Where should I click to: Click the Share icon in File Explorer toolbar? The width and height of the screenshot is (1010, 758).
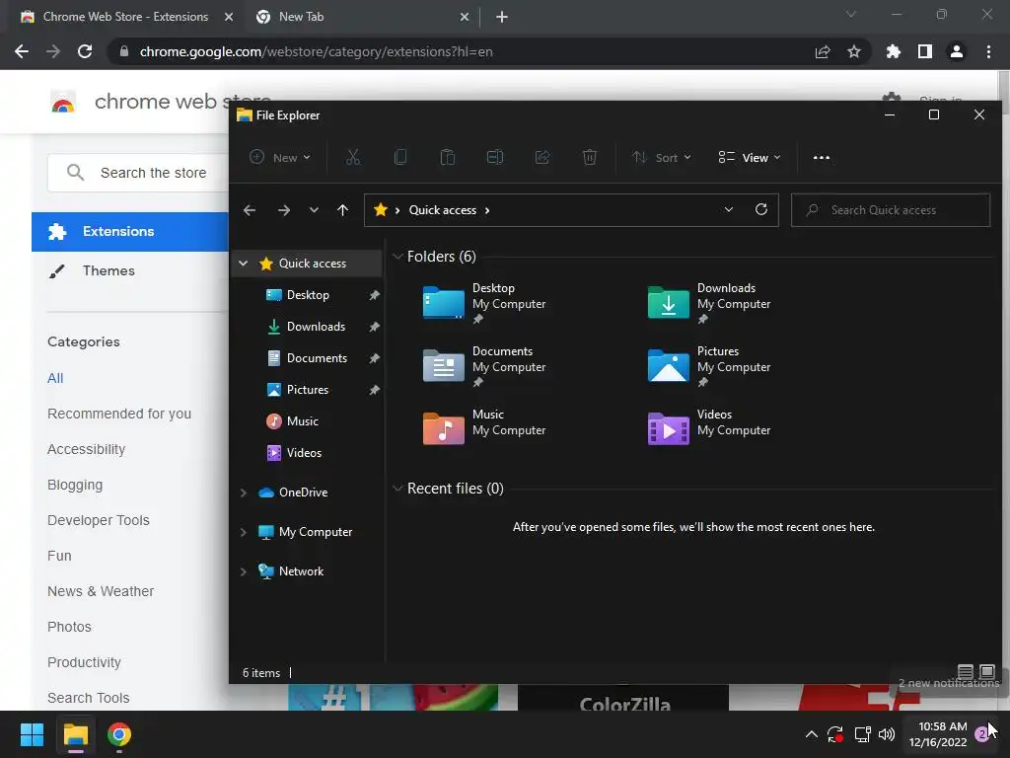(542, 157)
